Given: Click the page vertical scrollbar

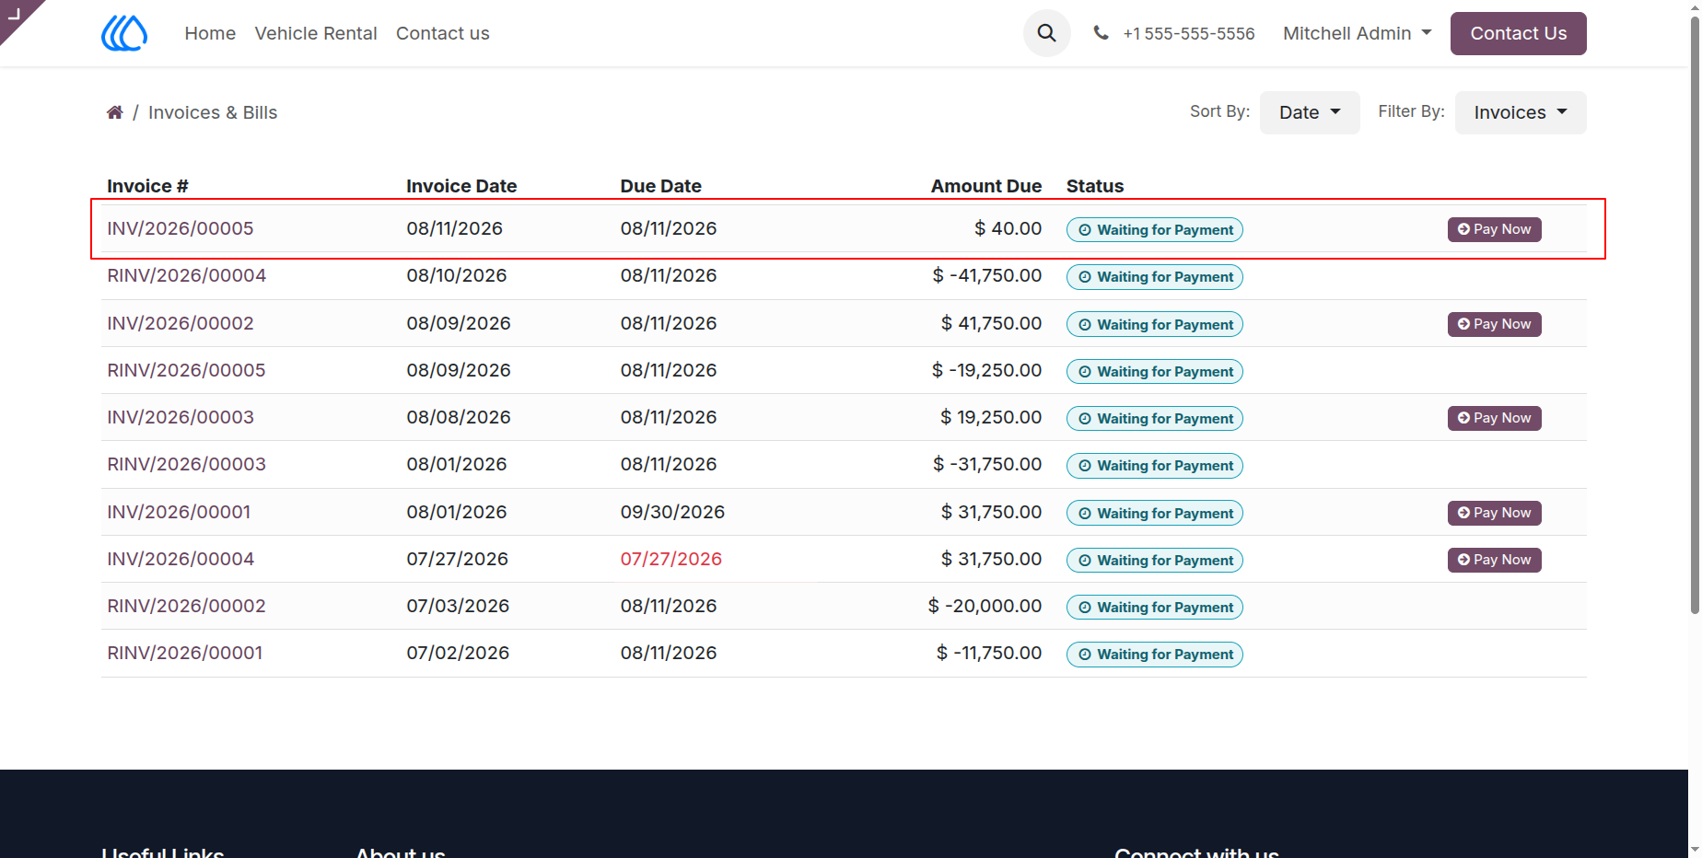Looking at the screenshot, I should pyautogui.click(x=1695, y=313).
